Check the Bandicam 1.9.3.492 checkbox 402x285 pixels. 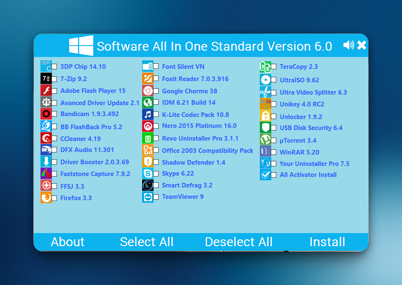point(54,114)
